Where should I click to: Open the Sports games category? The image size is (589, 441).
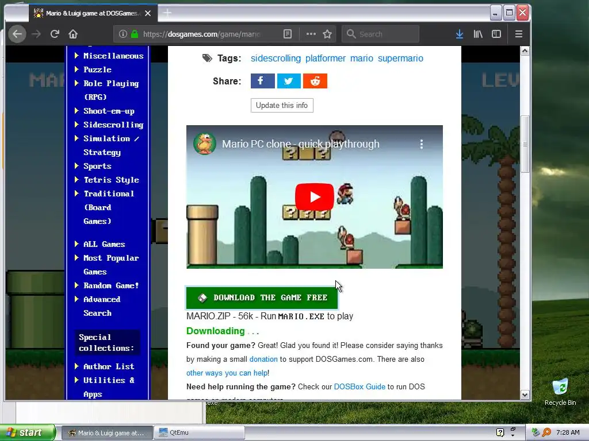pos(97,166)
